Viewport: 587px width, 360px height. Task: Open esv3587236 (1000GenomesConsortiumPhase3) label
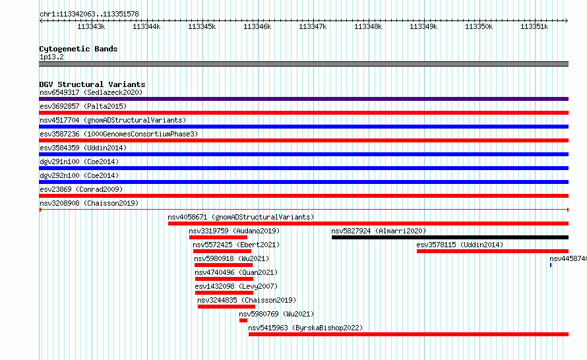[119, 134]
